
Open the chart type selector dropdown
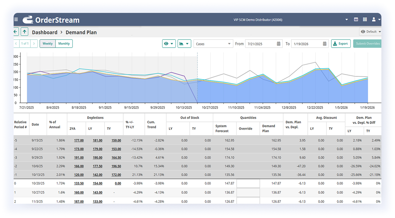[x=184, y=43]
